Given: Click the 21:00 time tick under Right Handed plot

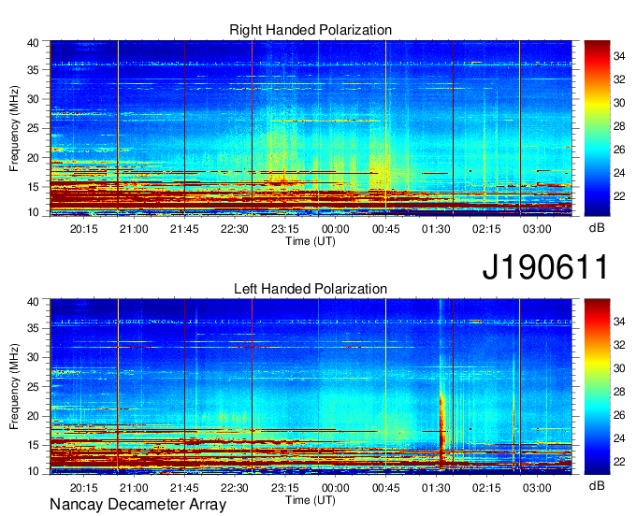Looking at the screenshot, I should pos(134,229).
